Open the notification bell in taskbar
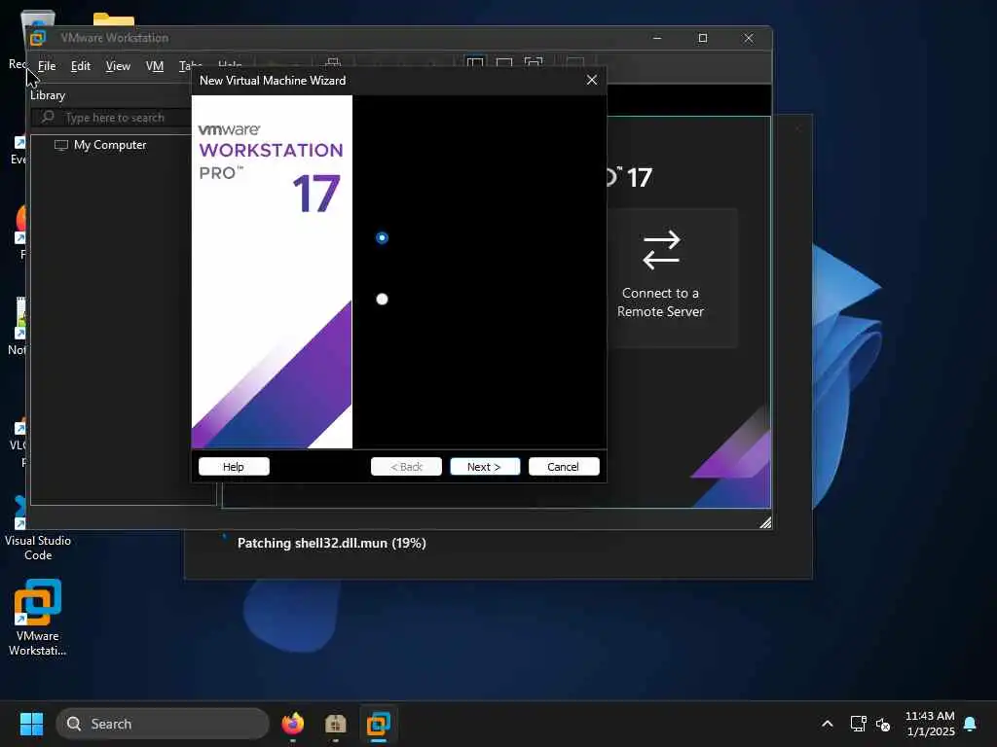 (970, 724)
